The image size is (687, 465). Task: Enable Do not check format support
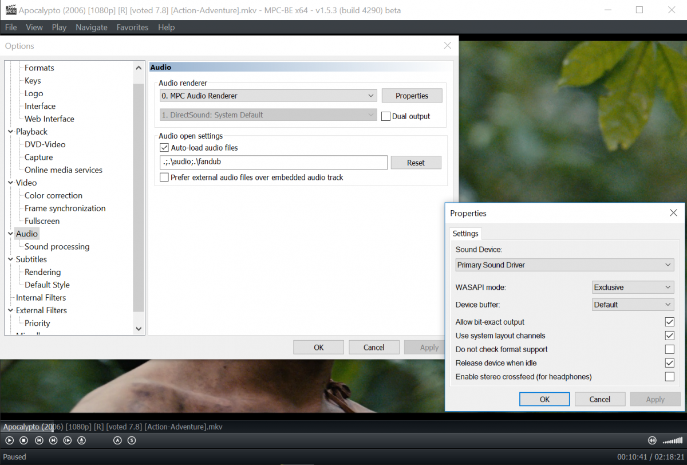coord(669,349)
